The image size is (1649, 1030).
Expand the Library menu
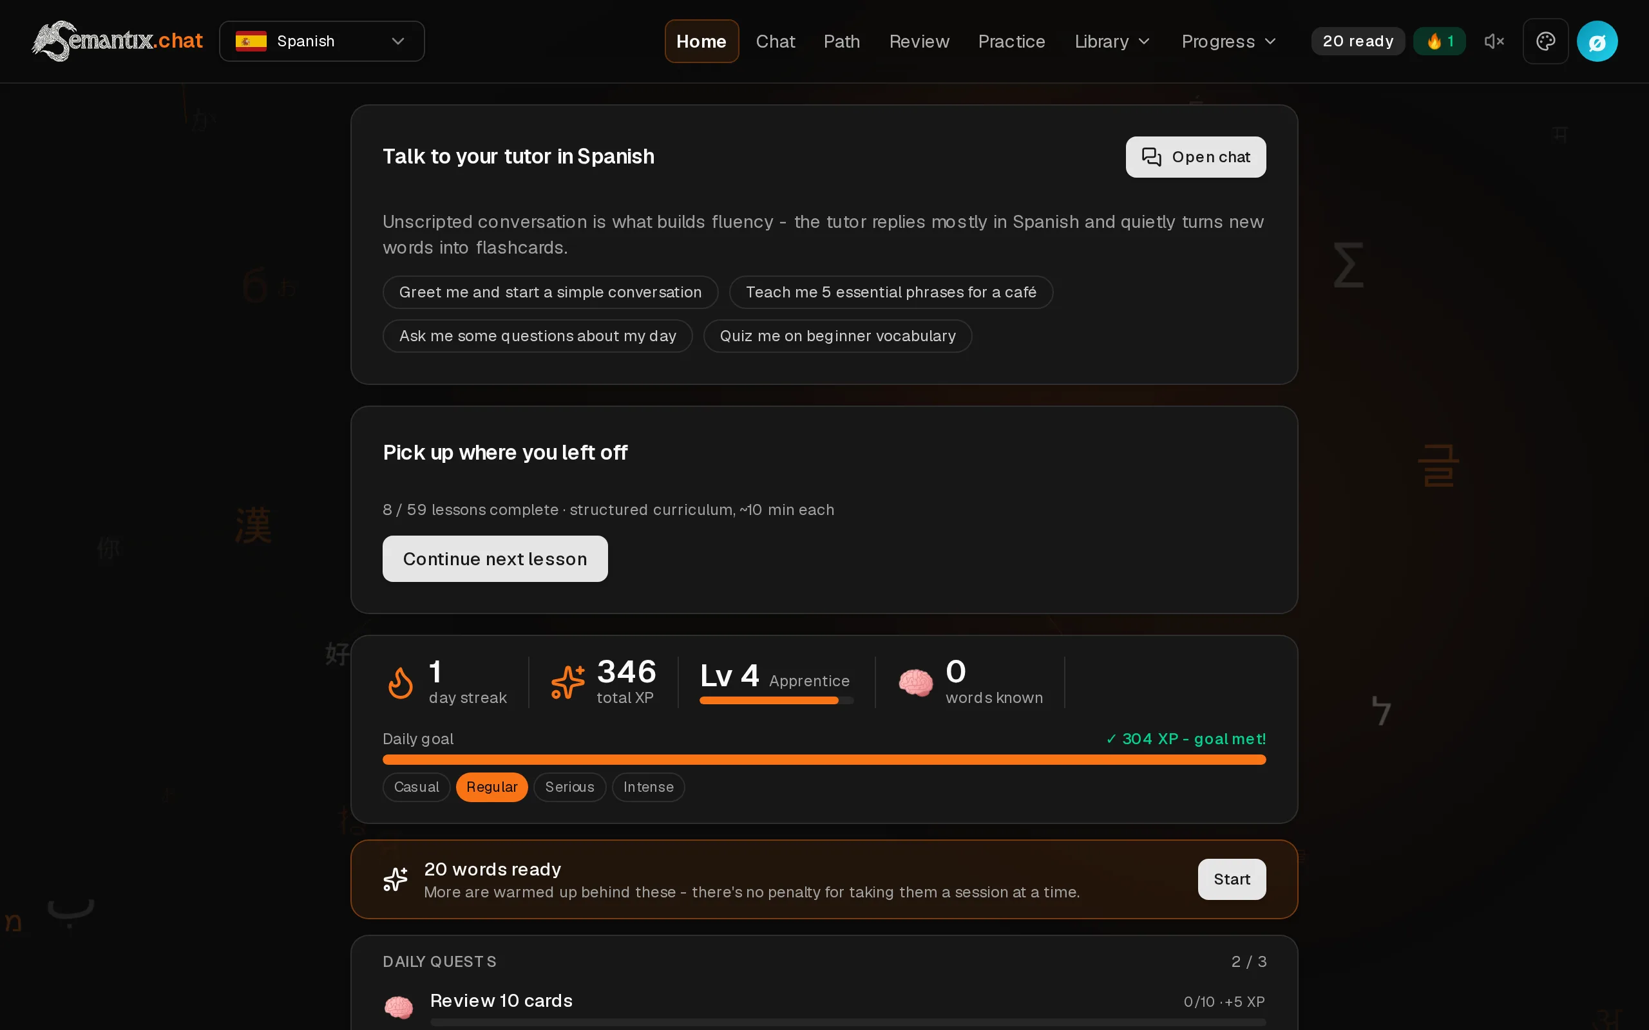[x=1112, y=42]
